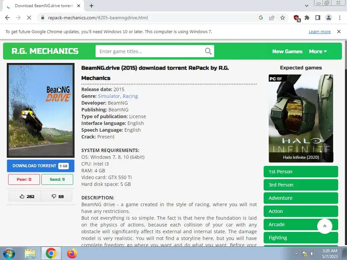Click the magnifier search icon
The image size is (347, 260).
(x=208, y=51)
